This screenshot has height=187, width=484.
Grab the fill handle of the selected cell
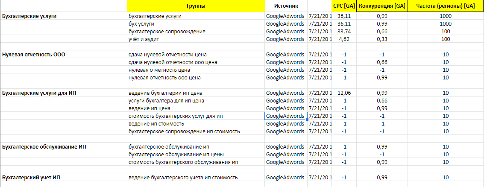[x=307, y=120]
